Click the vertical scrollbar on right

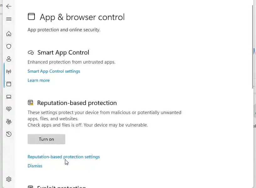tap(253, 47)
